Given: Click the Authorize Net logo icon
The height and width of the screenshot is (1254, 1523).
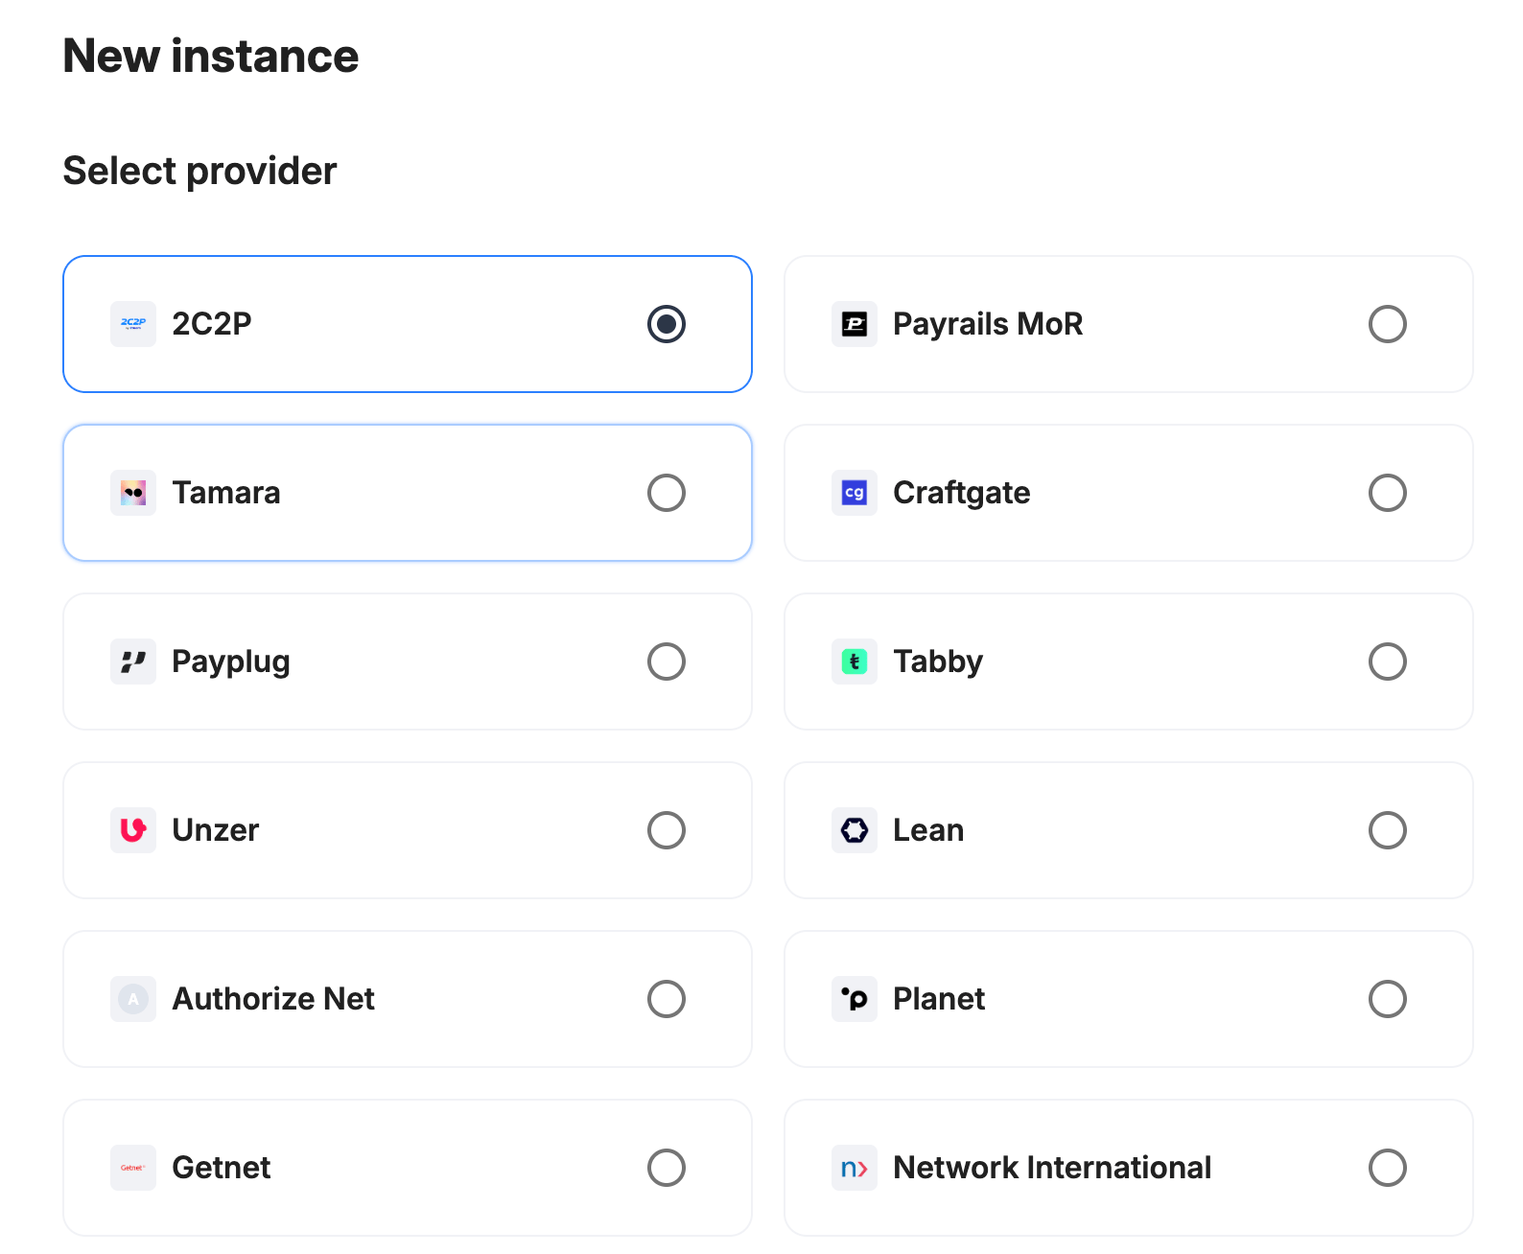Looking at the screenshot, I should point(133,999).
